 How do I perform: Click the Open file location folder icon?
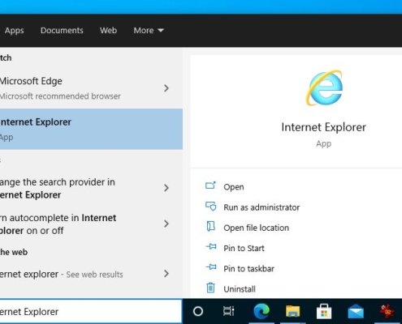click(210, 227)
